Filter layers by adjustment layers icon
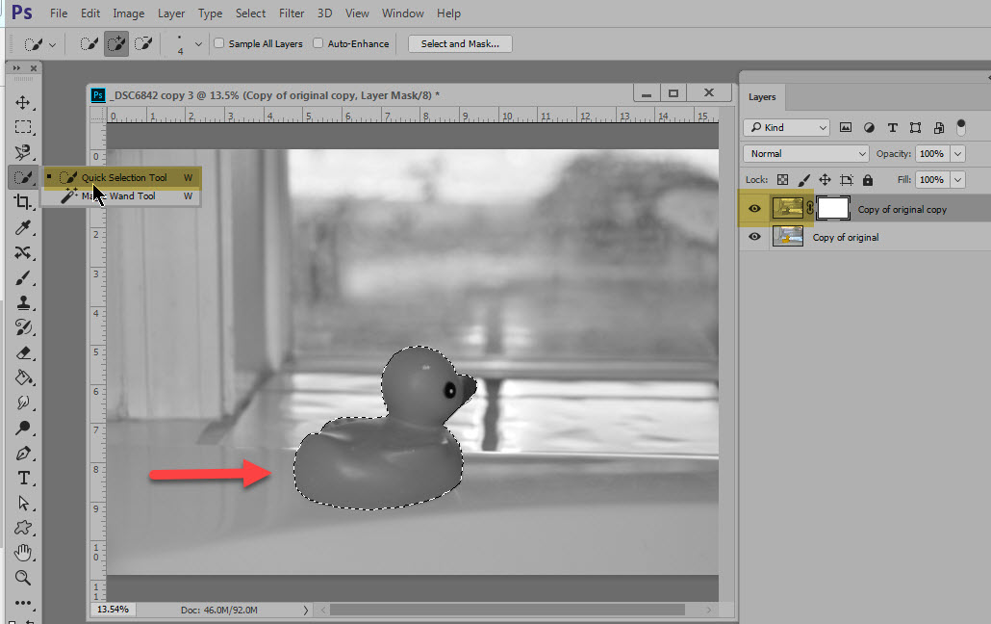 pos(869,127)
